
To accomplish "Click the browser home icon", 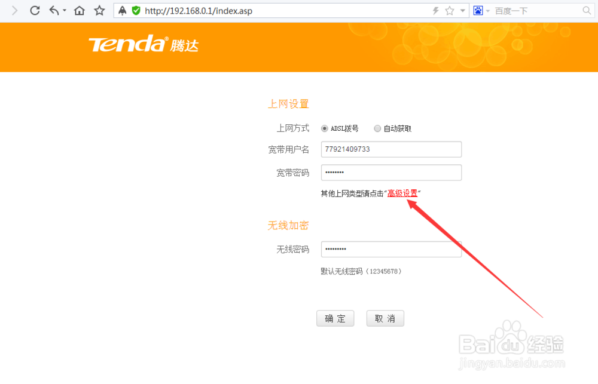I will (x=78, y=10).
